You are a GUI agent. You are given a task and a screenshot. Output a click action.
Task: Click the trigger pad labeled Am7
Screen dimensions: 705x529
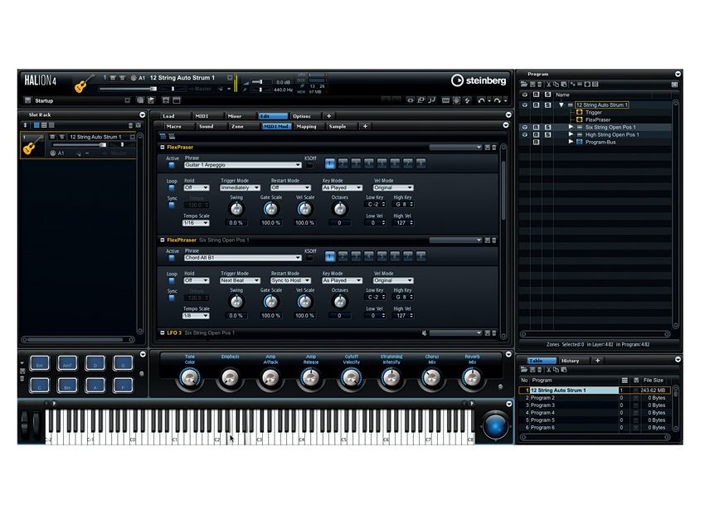click(67, 362)
